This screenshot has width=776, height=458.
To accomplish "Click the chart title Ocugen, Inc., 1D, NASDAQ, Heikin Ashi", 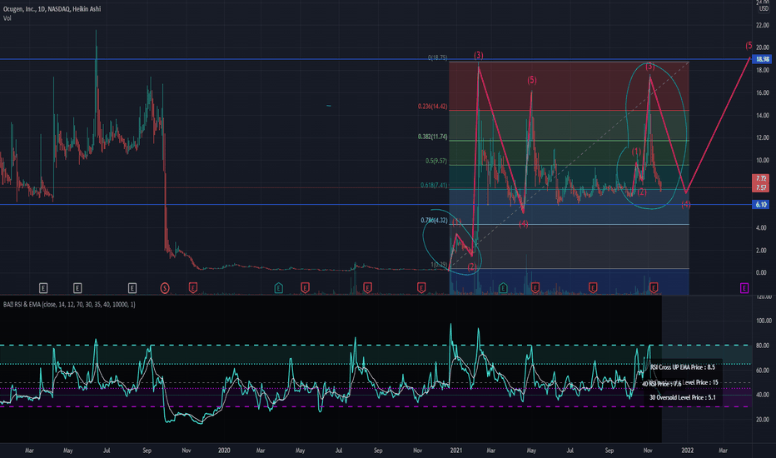I will coord(52,9).
